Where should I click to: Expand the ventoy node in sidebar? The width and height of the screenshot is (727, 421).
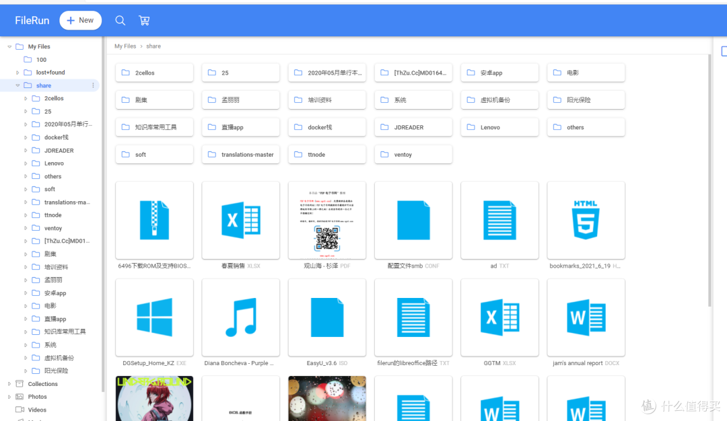pyautogui.click(x=26, y=229)
